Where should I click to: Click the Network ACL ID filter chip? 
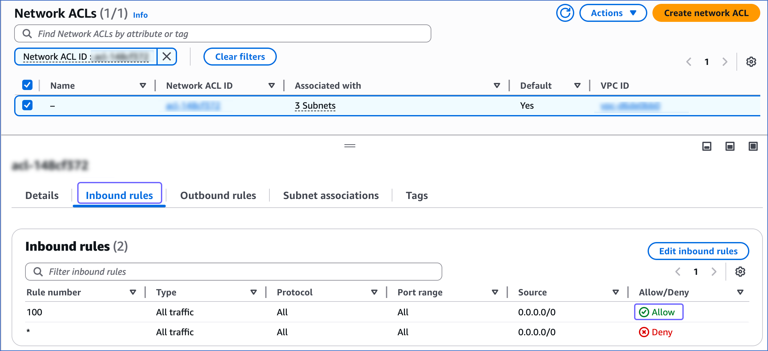86,57
